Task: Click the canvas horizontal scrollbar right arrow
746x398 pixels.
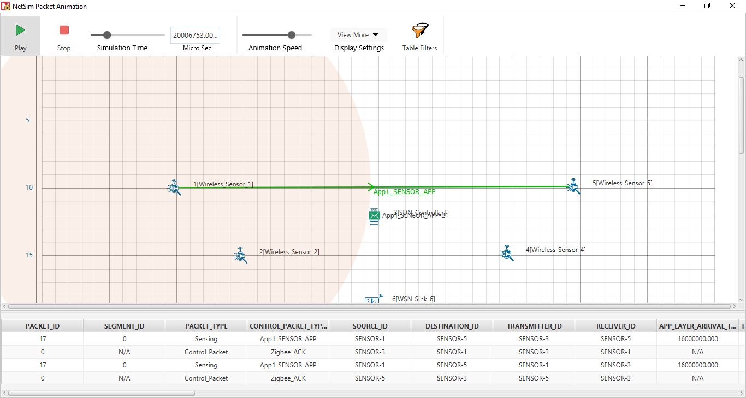Action: [x=734, y=307]
